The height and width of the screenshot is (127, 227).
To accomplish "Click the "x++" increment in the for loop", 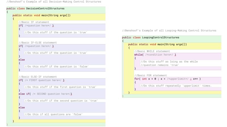I will pyautogui.click(x=195, y=79).
